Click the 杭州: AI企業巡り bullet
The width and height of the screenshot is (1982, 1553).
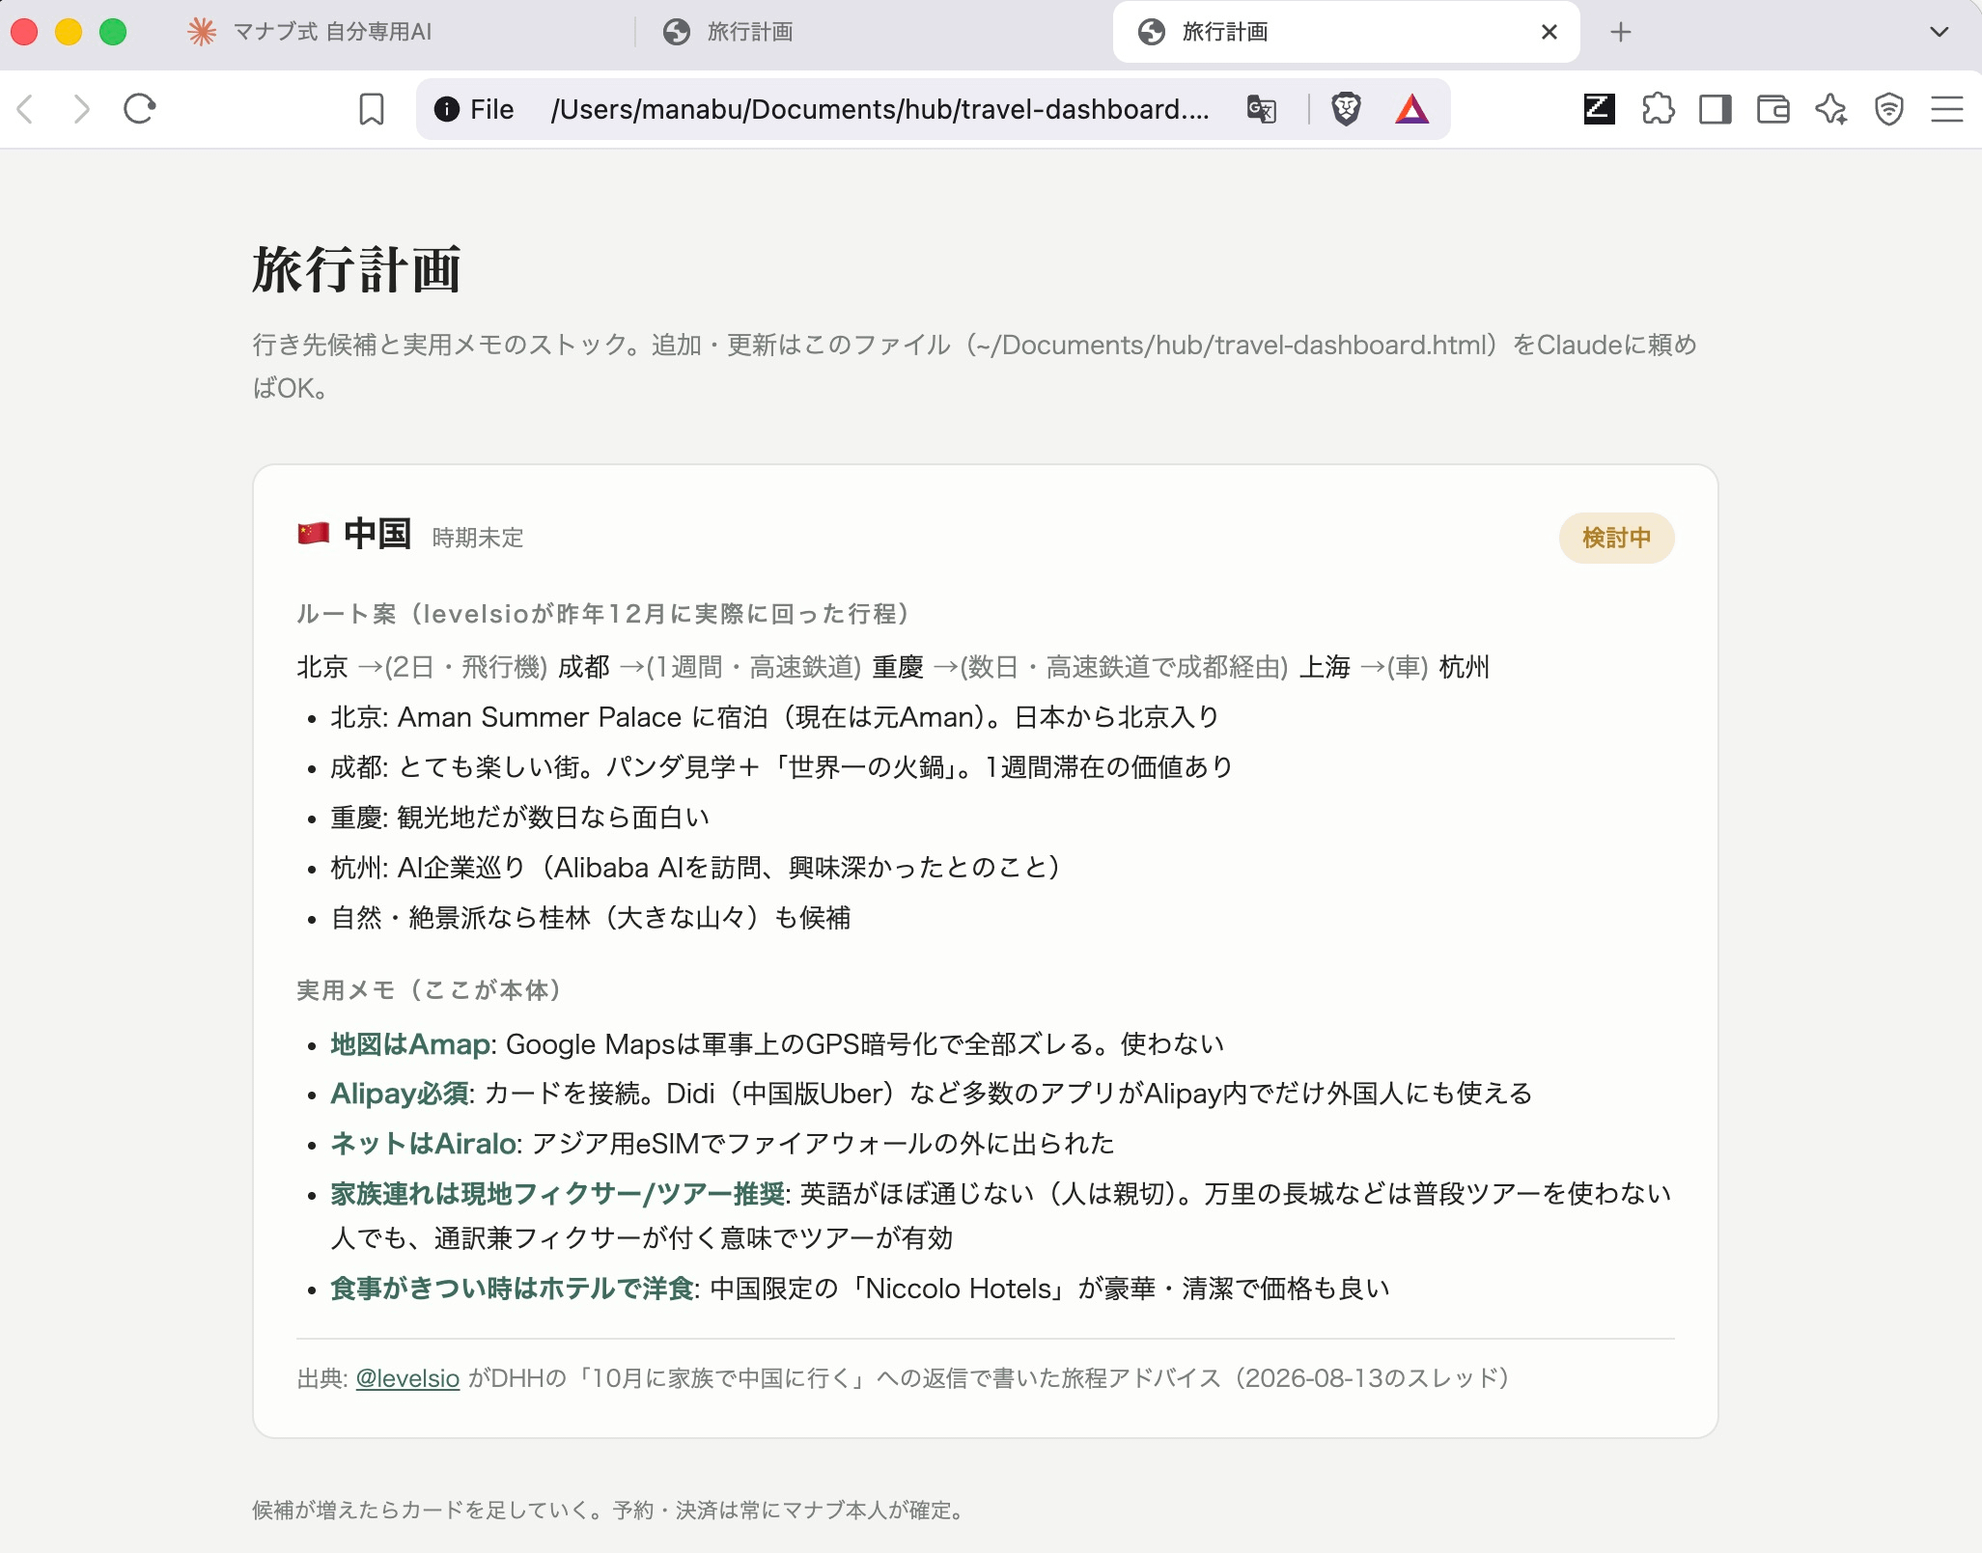[x=696, y=868]
